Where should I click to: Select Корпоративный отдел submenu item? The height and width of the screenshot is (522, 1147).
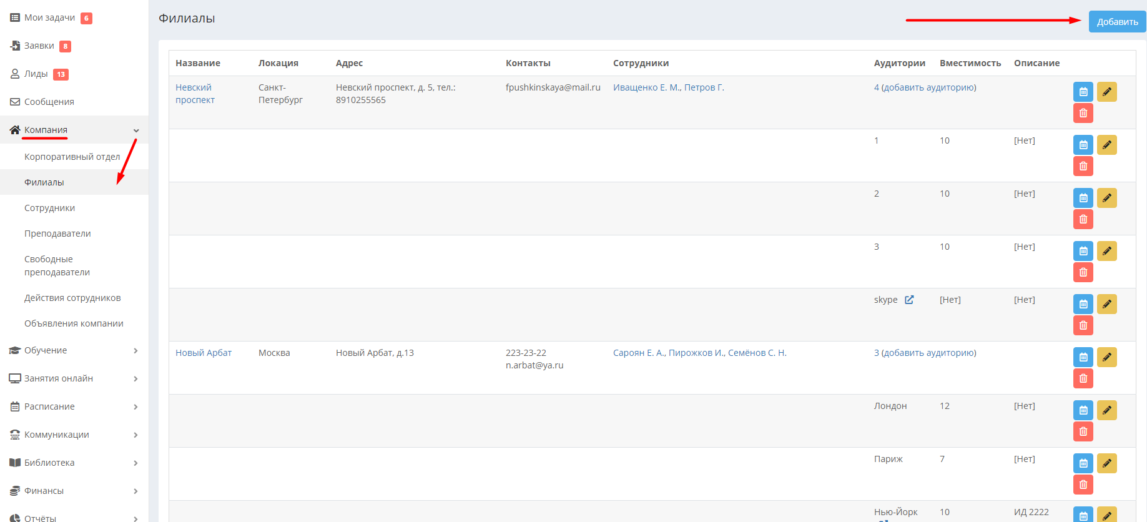(72, 157)
